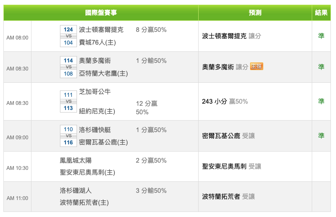The height and width of the screenshot is (217, 336).
Task: Open team 紐約尼克(主)
Action: 97,111
